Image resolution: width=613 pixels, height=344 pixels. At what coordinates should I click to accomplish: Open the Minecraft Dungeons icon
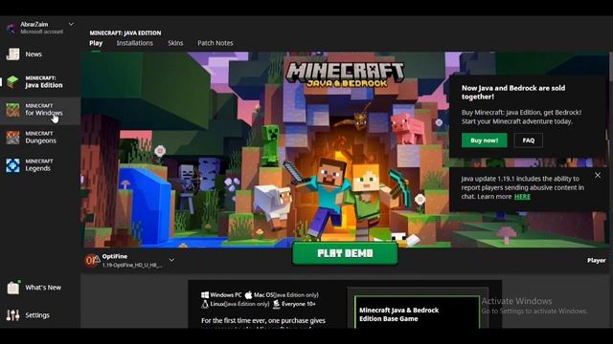click(x=12, y=138)
